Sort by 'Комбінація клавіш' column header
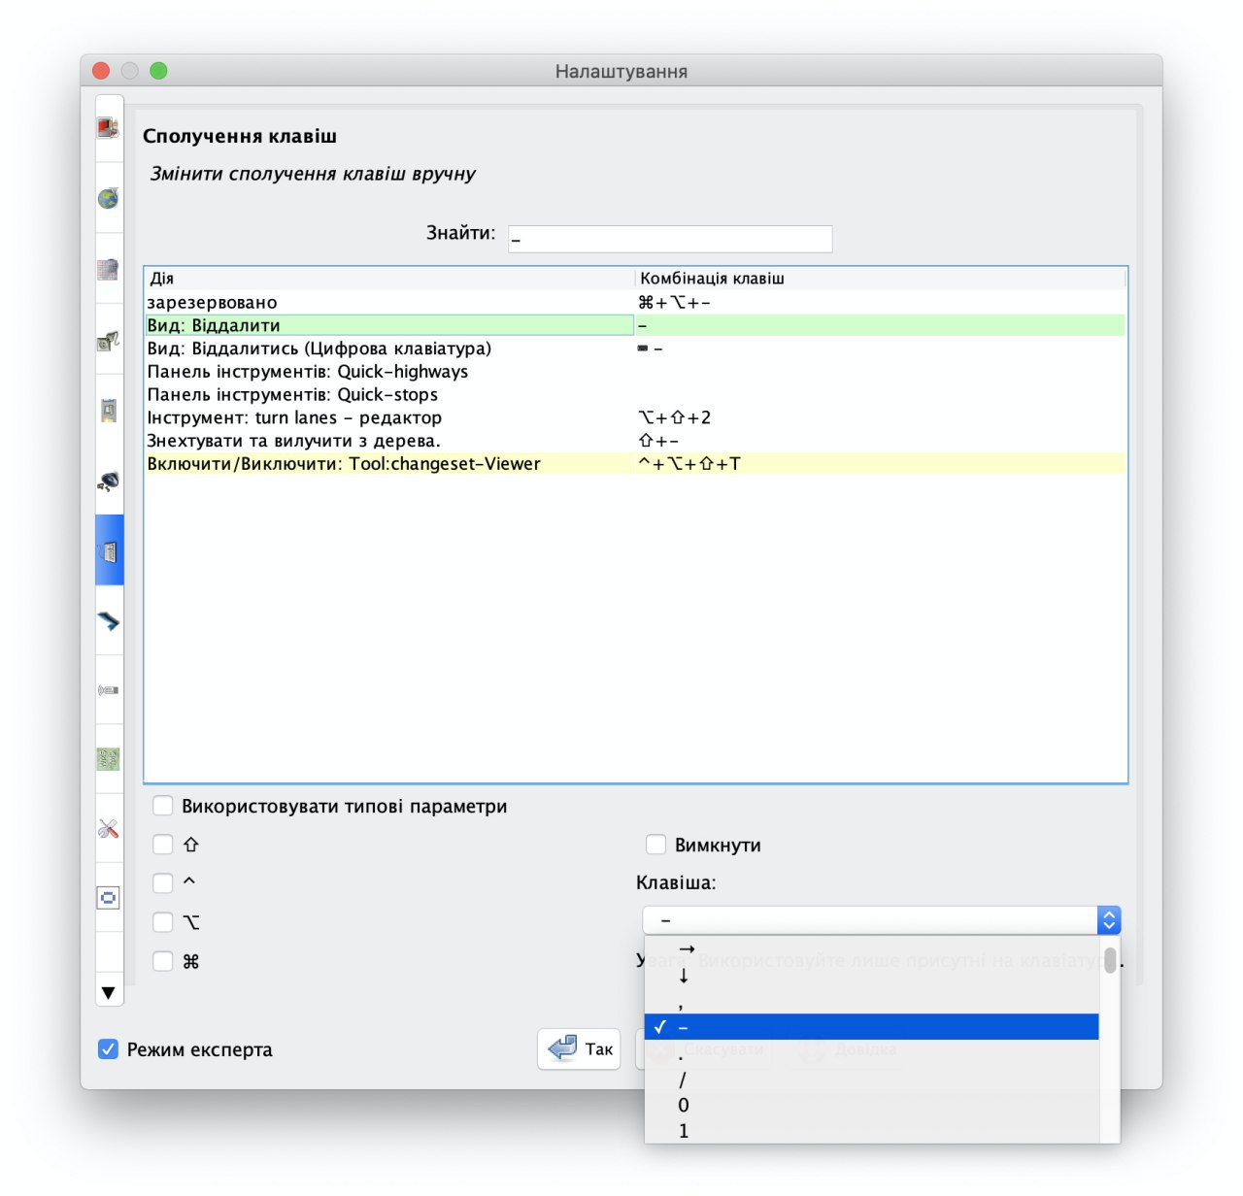The height and width of the screenshot is (1196, 1243). tap(880, 279)
